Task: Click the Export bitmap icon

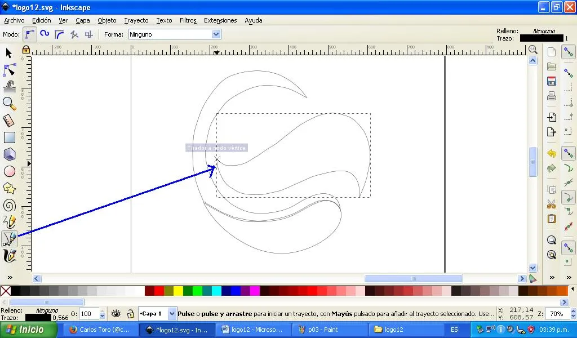Action: 551,132
